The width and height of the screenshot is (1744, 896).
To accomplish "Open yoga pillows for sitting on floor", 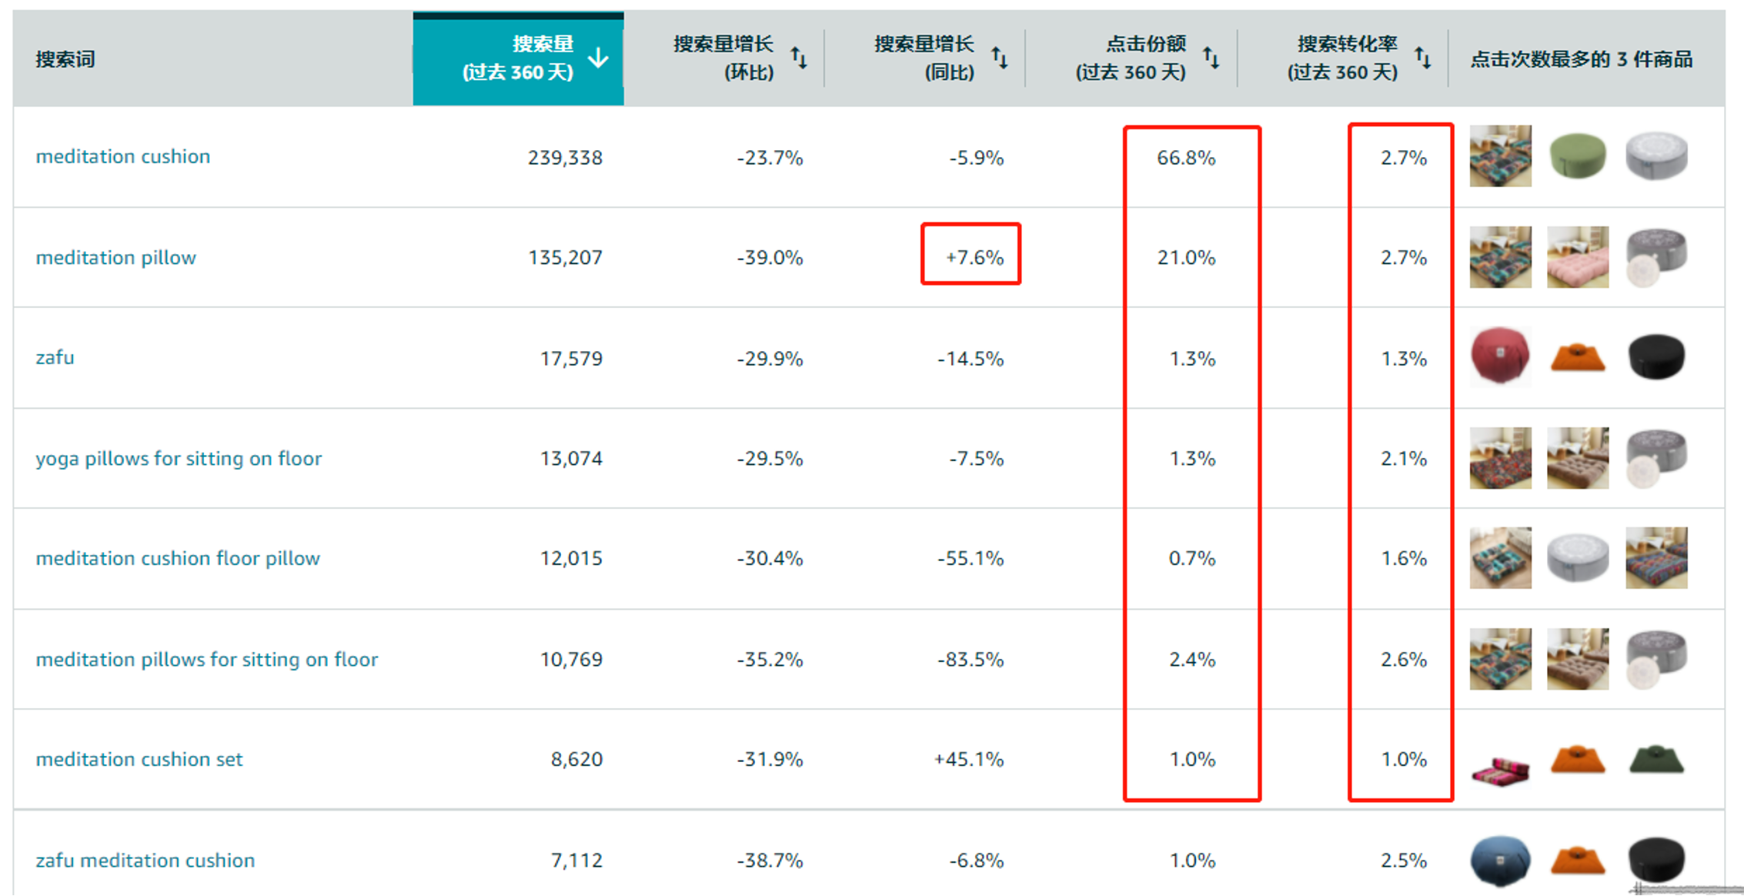I will pyautogui.click(x=179, y=459).
